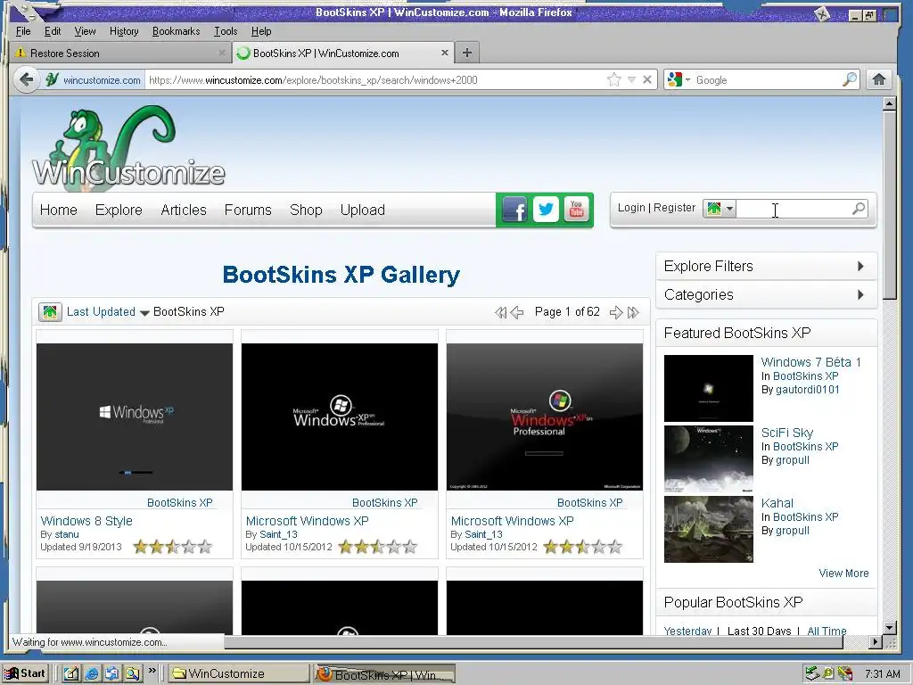The image size is (913, 685).
Task: Switch to the Restore Session tab
Action: pyautogui.click(x=119, y=53)
